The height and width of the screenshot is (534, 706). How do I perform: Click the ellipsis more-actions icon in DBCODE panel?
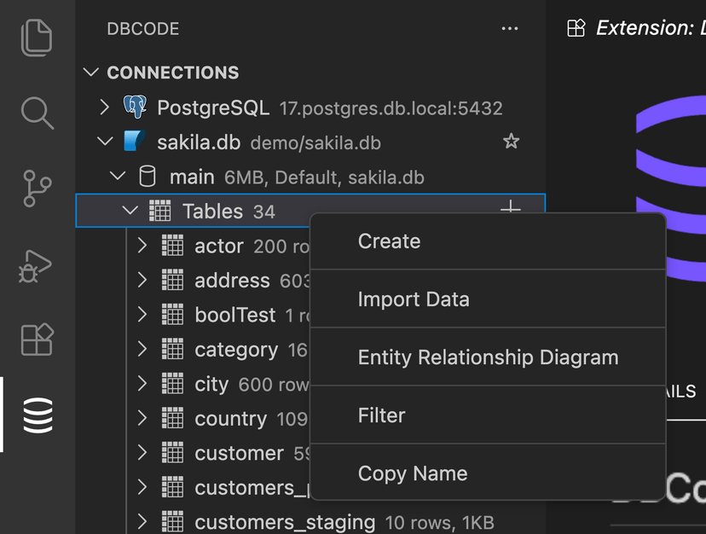(510, 29)
